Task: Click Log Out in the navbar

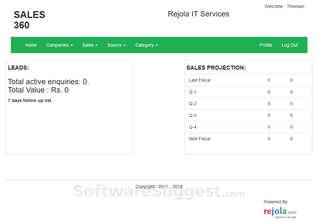Action: [290, 45]
